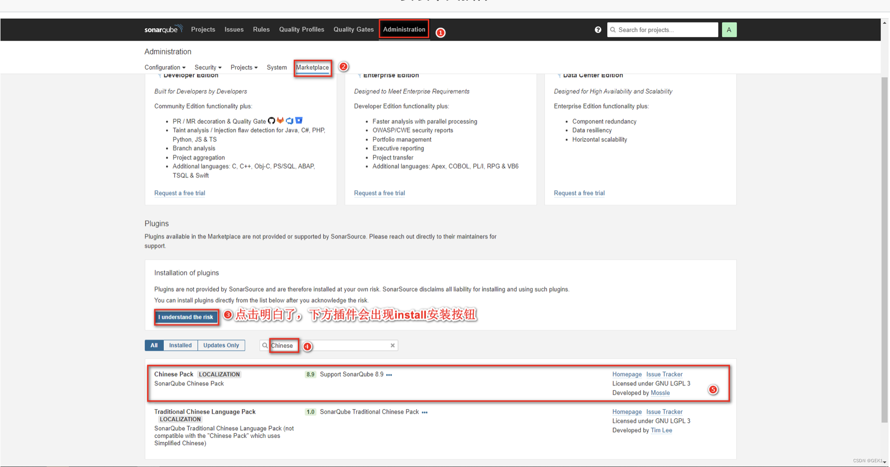Image resolution: width=890 pixels, height=467 pixels.
Task: Go to Quality Profiles
Action: pos(301,30)
